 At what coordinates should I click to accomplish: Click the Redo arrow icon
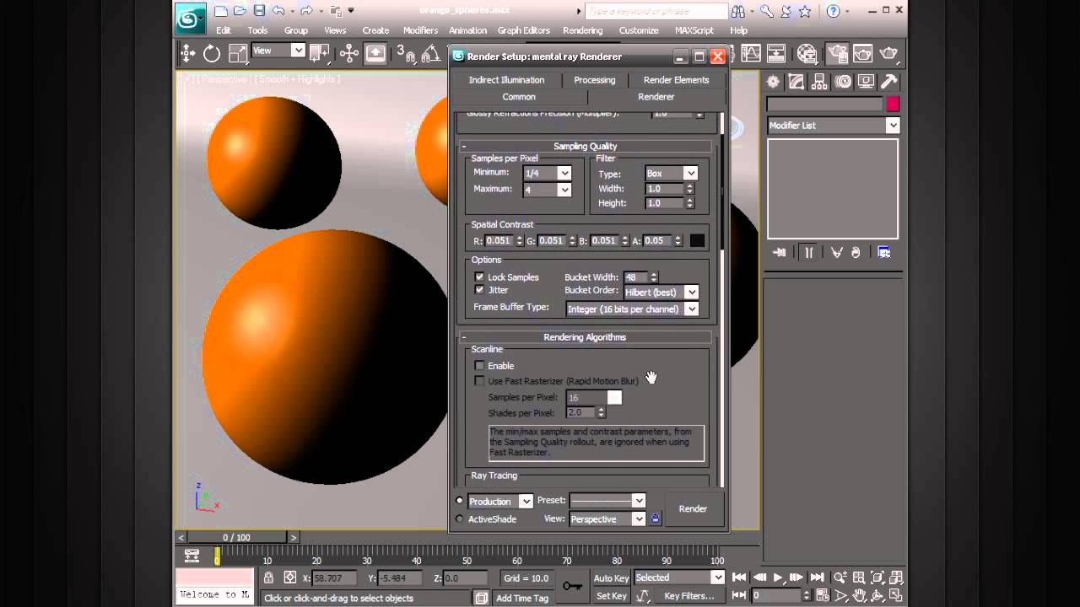pyautogui.click(x=306, y=11)
